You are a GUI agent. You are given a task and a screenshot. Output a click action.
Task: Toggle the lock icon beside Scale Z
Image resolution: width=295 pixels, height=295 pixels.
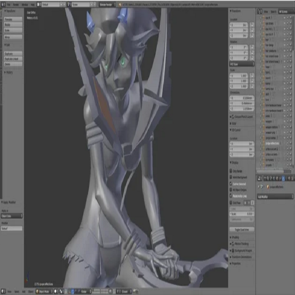pos(252,86)
